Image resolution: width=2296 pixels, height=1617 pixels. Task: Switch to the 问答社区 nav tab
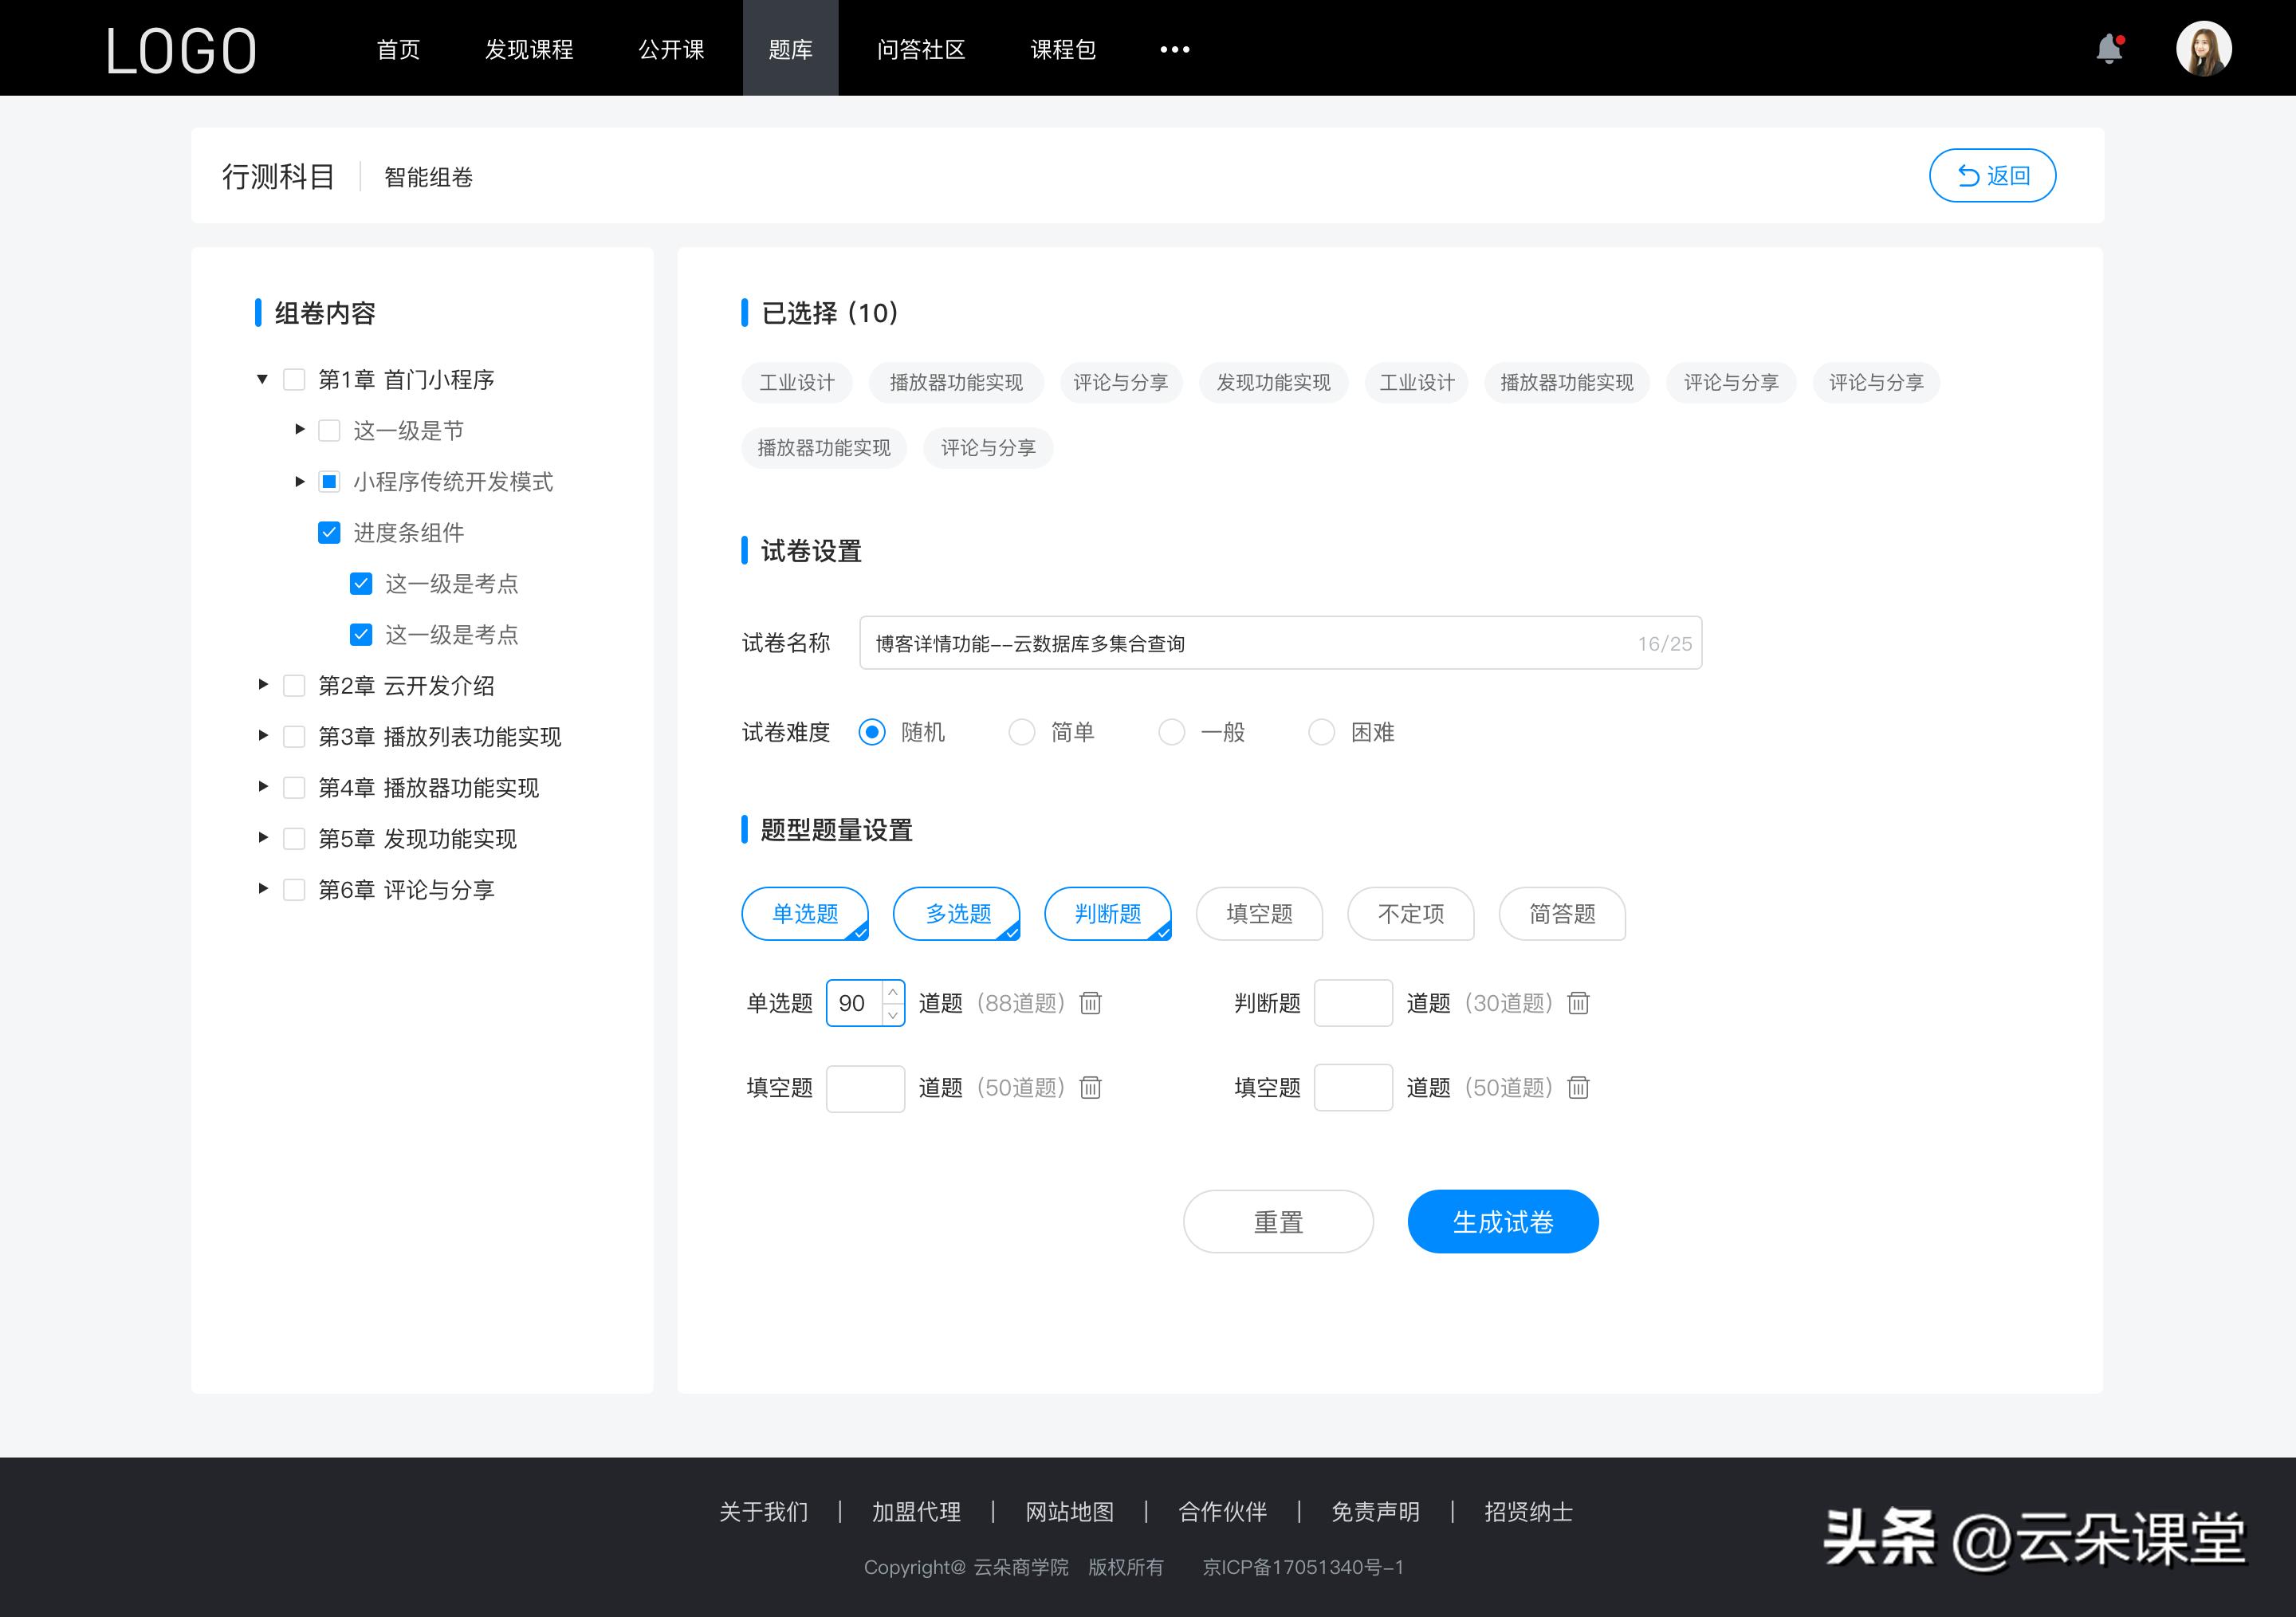pos(921,49)
